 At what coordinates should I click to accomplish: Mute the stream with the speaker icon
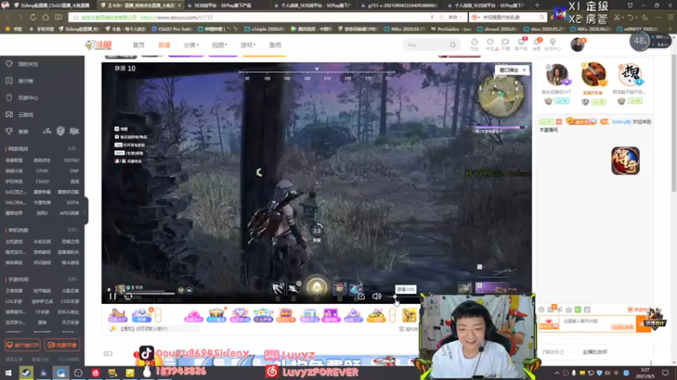coord(377,296)
